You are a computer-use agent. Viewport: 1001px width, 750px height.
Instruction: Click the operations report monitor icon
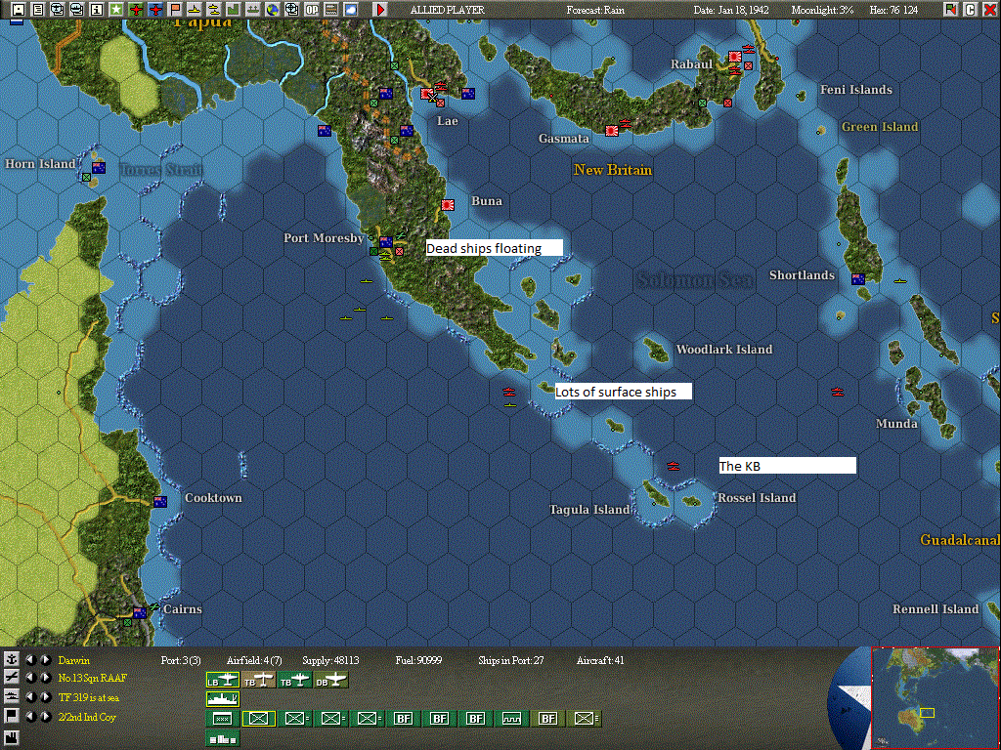76,10
